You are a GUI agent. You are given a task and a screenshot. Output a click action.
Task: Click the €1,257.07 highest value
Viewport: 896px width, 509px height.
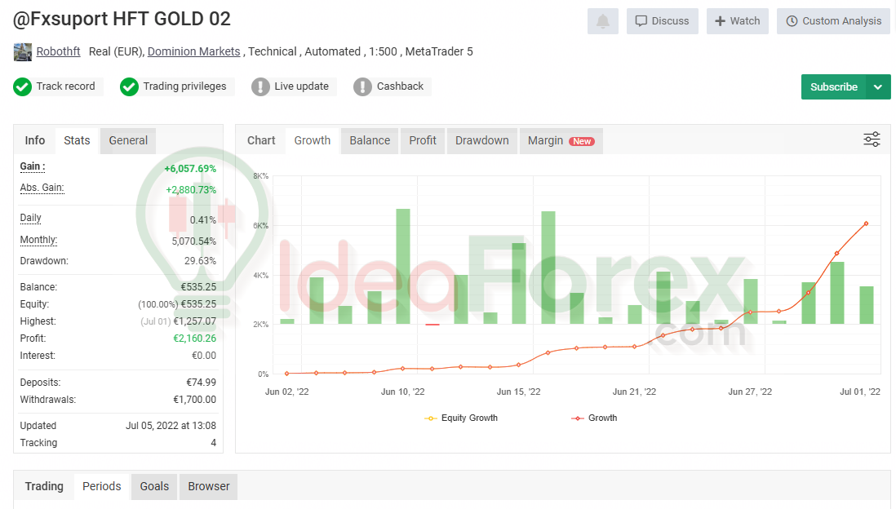[x=195, y=321]
